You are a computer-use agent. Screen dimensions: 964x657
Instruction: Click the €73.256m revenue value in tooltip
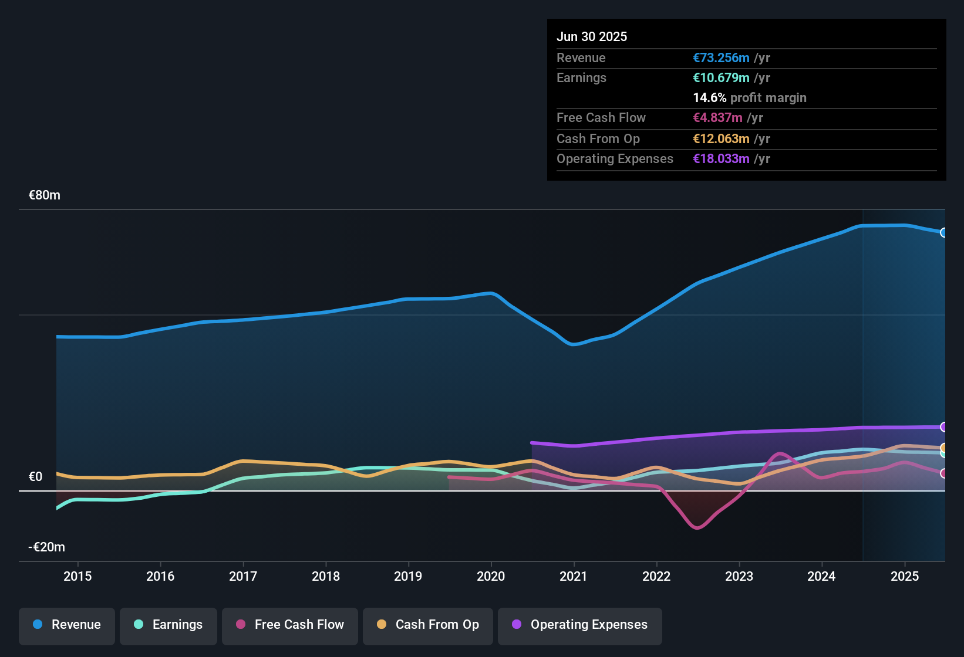(721, 57)
